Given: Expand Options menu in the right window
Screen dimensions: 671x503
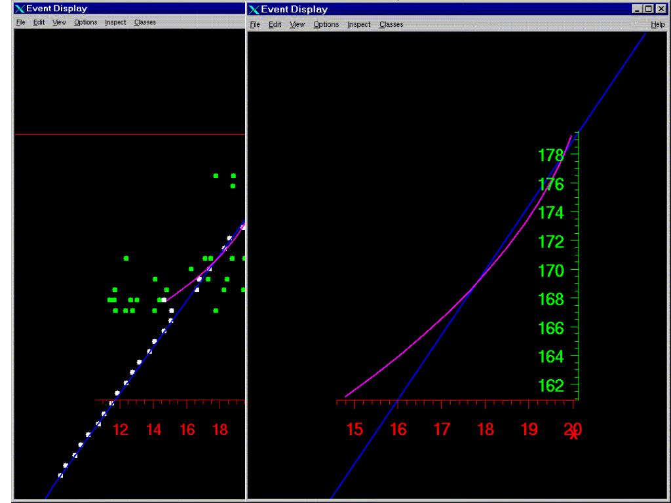Looking at the screenshot, I should click(326, 25).
